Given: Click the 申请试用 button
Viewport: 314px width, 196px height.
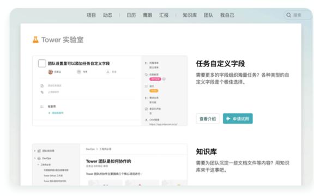Looking at the screenshot, I should (x=238, y=119).
